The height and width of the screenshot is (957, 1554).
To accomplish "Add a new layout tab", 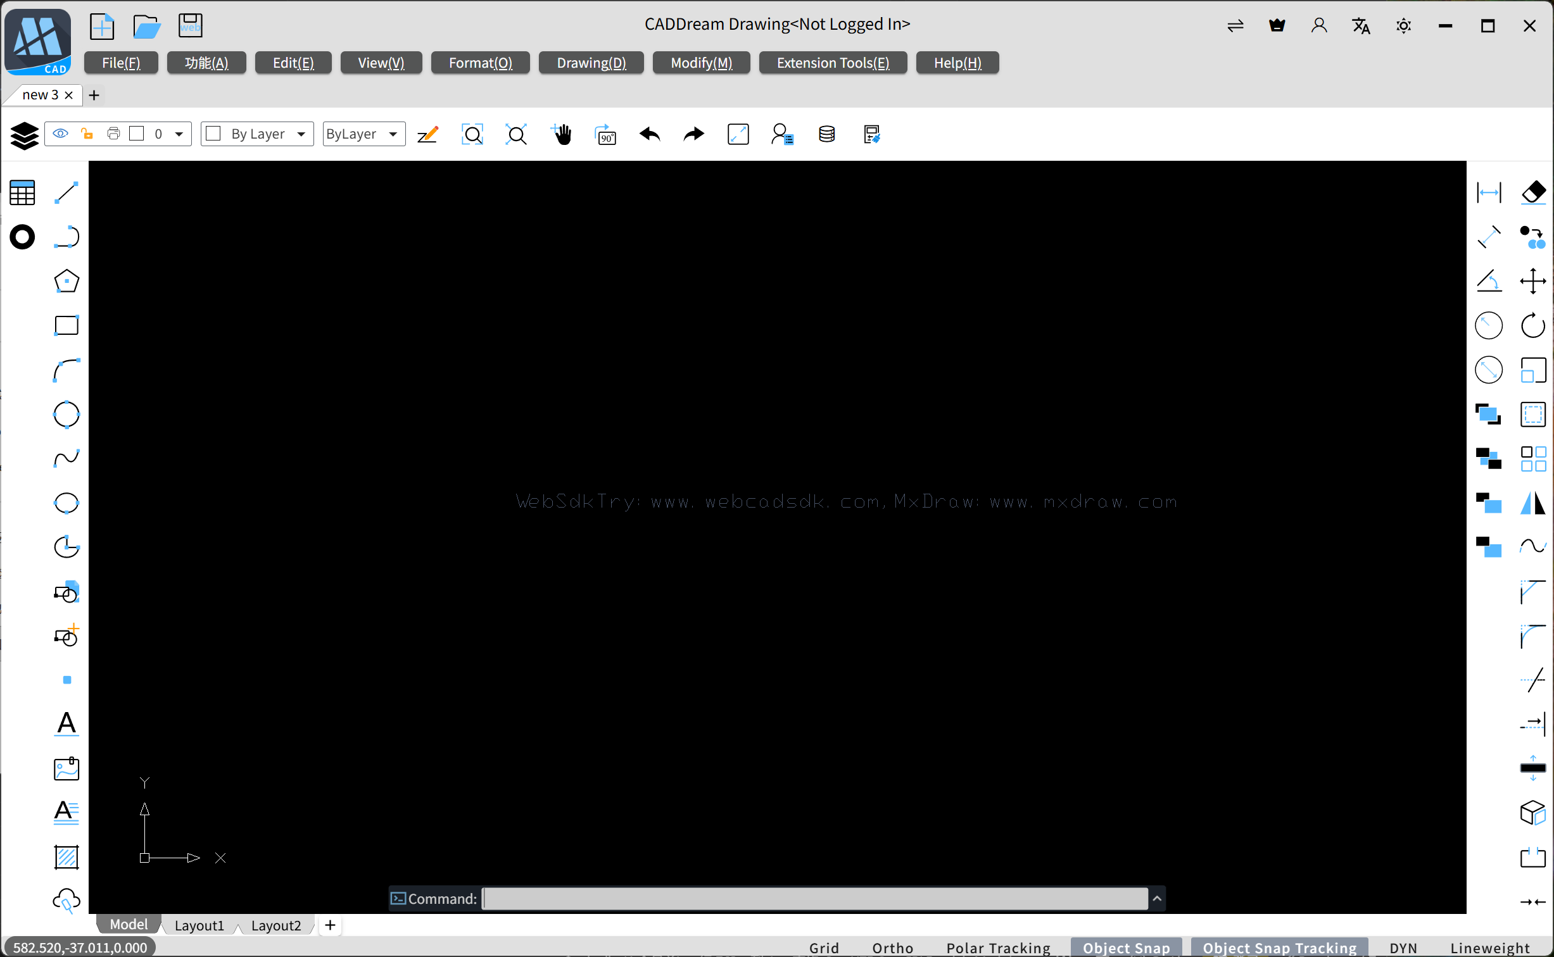I will (x=330, y=925).
